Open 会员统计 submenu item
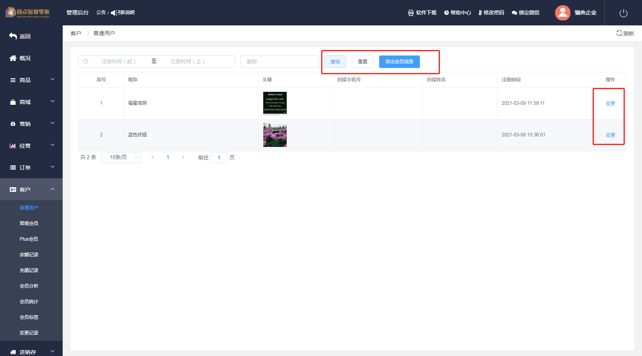This screenshot has width=642, height=356. pos(29,301)
